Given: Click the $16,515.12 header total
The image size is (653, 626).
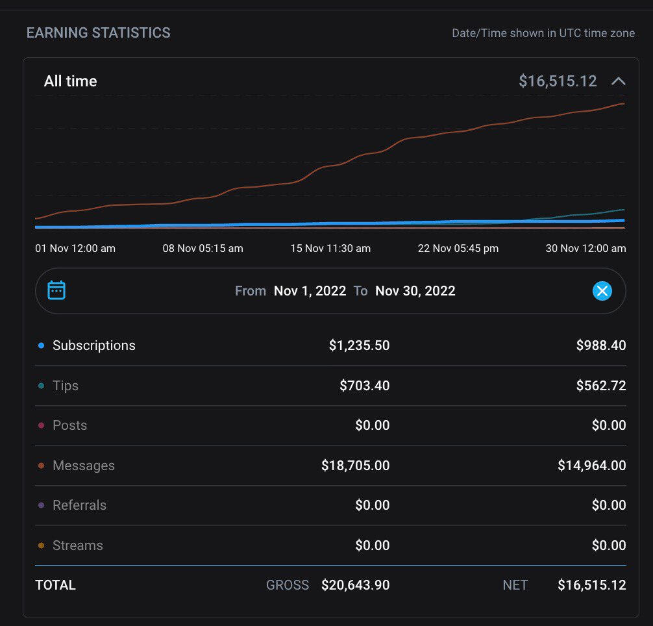Looking at the screenshot, I should click(x=557, y=81).
